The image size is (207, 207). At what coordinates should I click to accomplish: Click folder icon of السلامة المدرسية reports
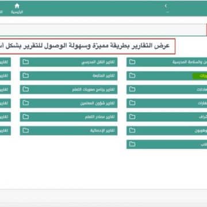[132, 62]
